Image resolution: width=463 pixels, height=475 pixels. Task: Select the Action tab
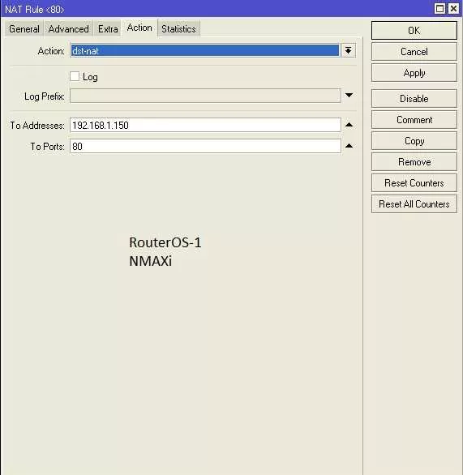pos(139,28)
